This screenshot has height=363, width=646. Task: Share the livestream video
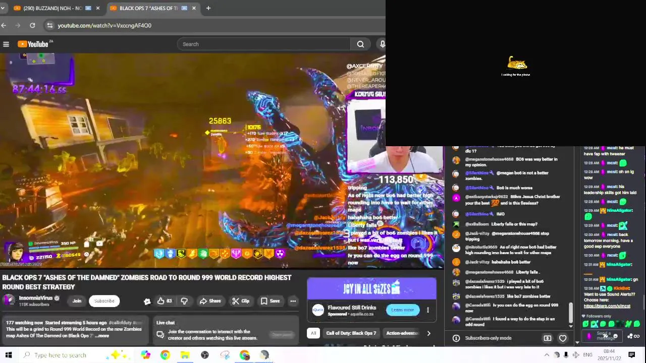210,301
